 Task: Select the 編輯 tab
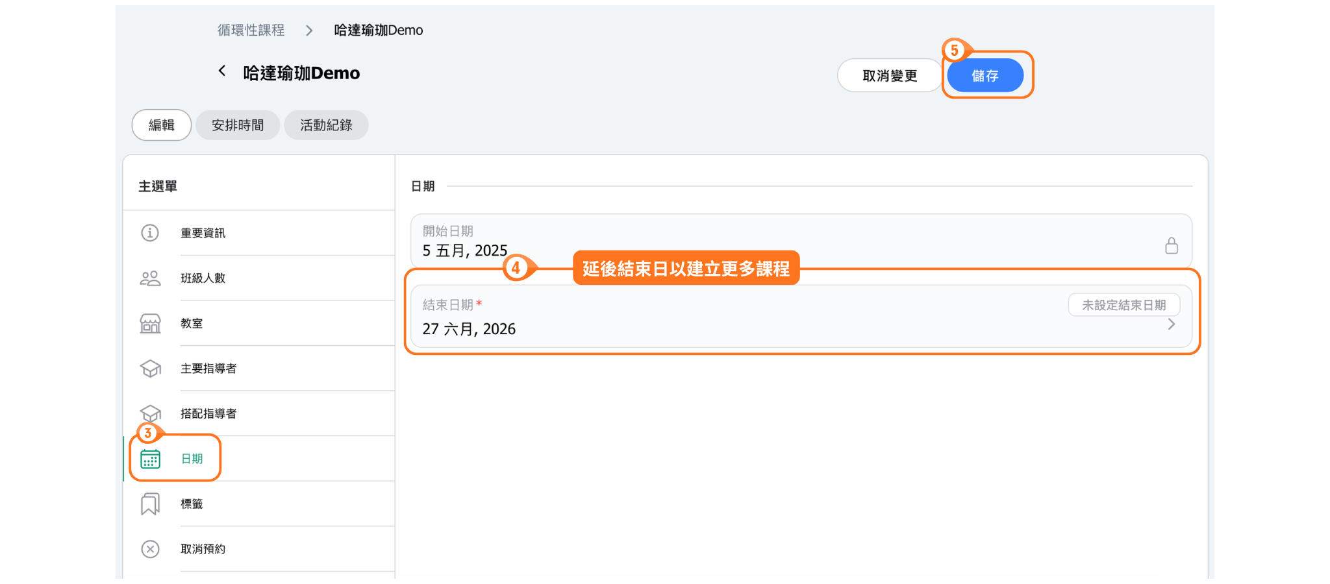(162, 125)
